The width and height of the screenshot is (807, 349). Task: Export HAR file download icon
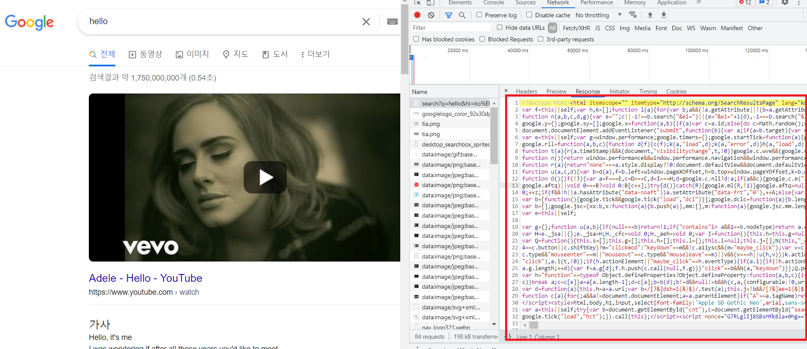click(x=664, y=15)
